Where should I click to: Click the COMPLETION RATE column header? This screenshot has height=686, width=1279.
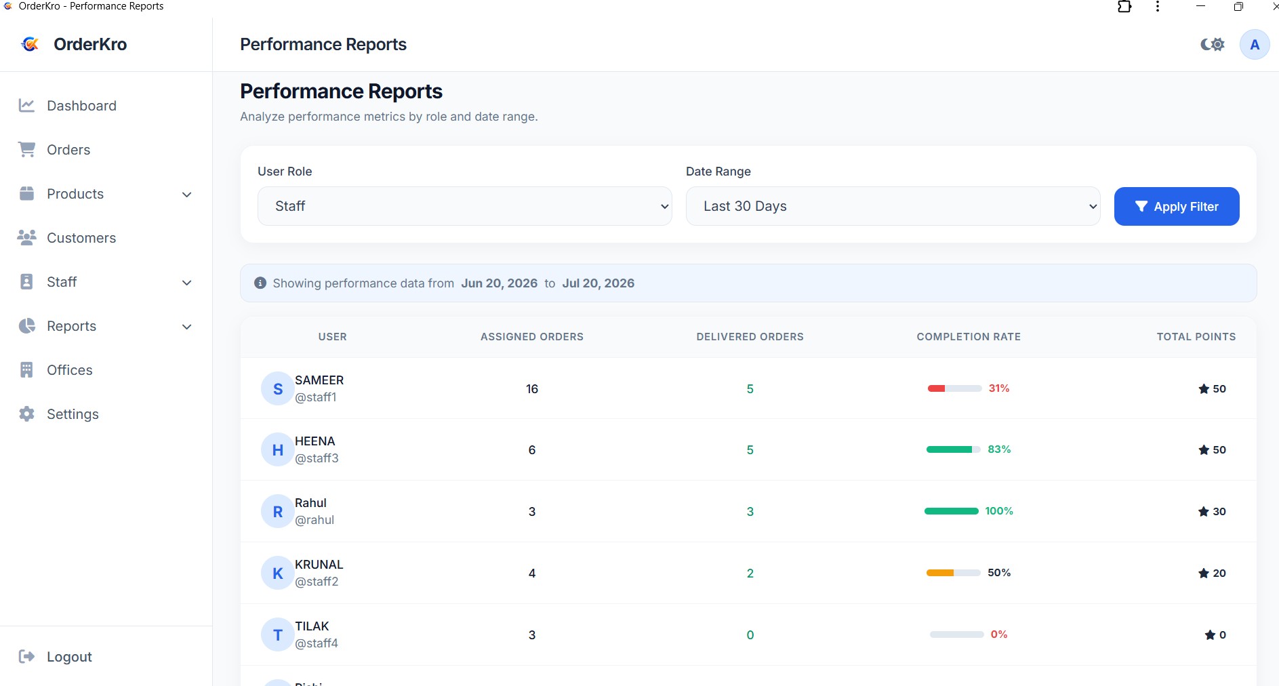pyautogui.click(x=969, y=337)
